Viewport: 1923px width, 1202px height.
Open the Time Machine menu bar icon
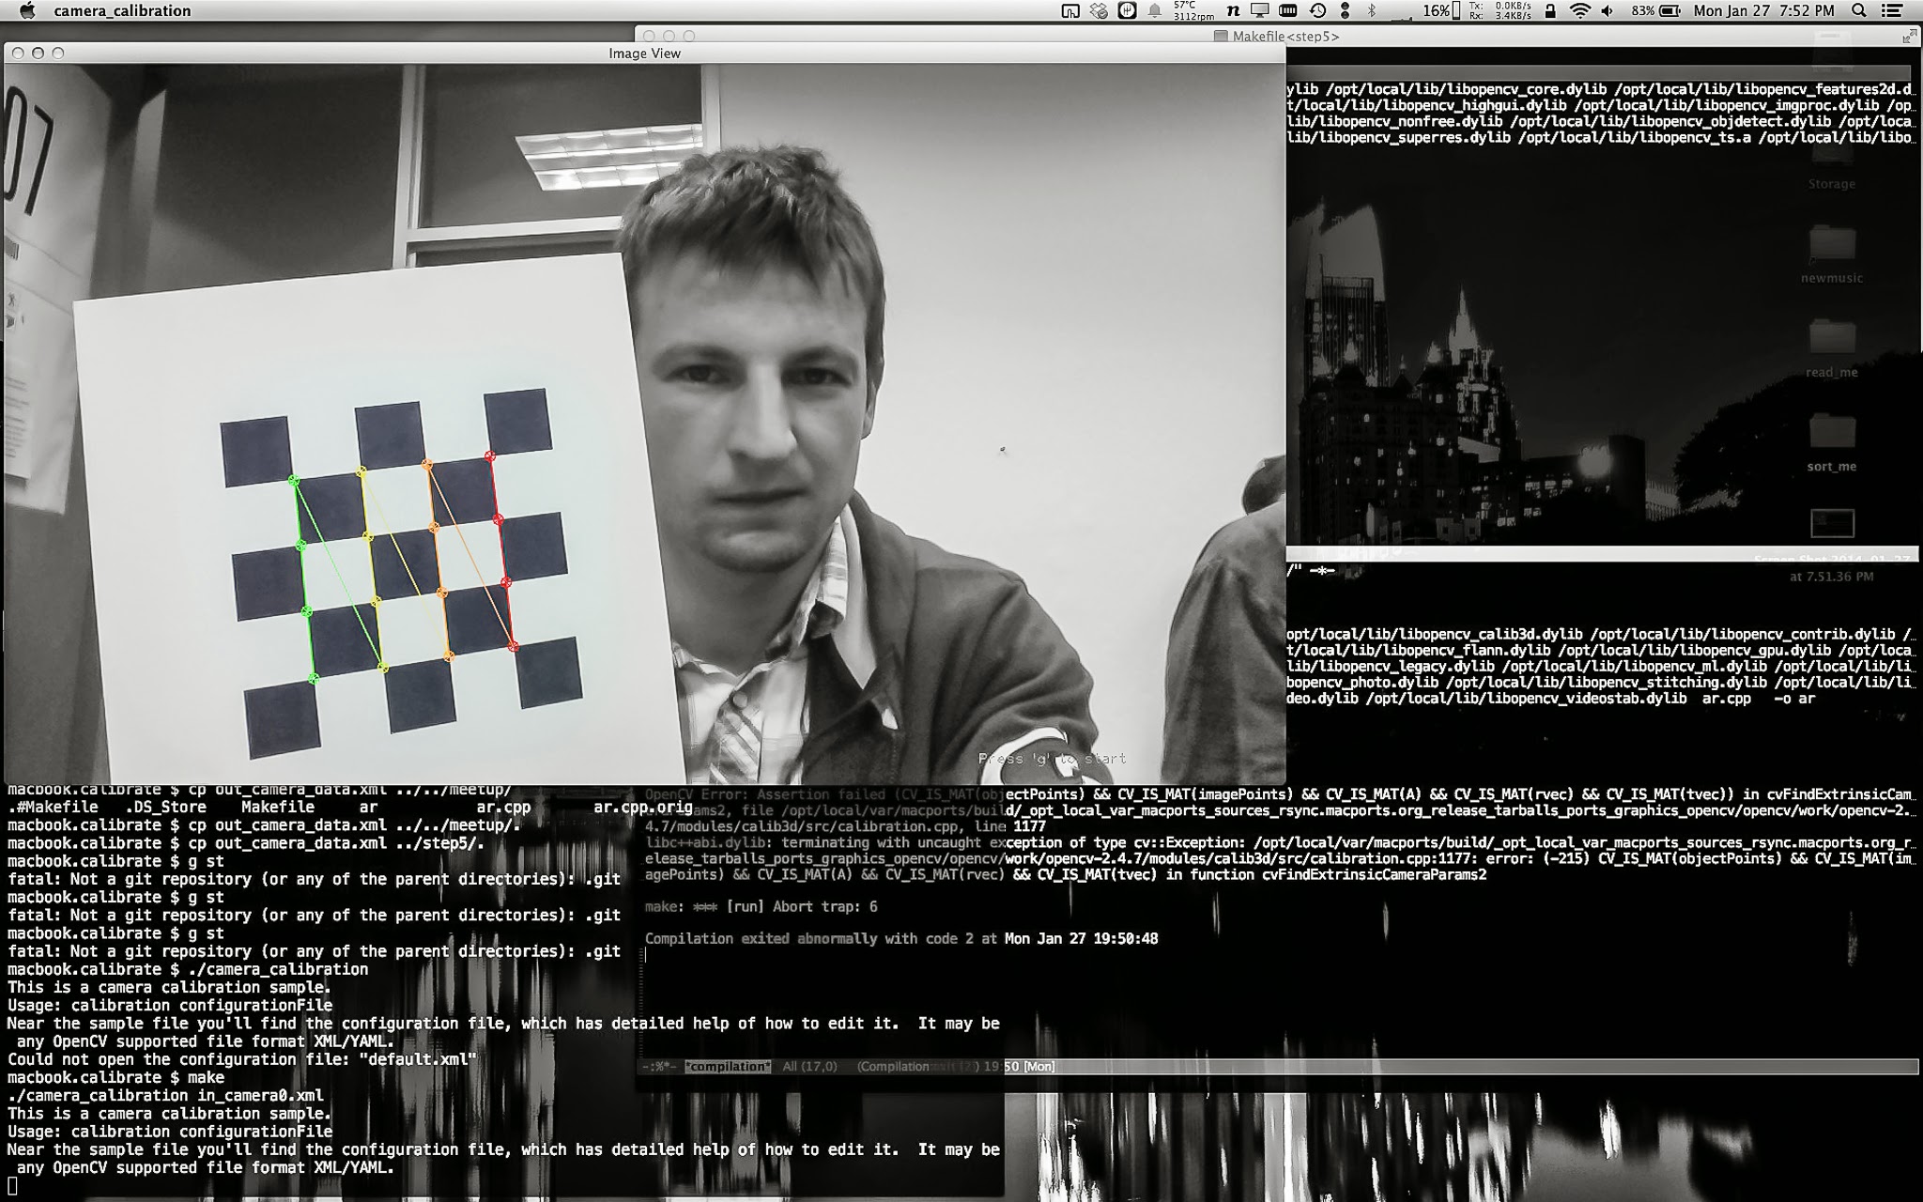1318,11
